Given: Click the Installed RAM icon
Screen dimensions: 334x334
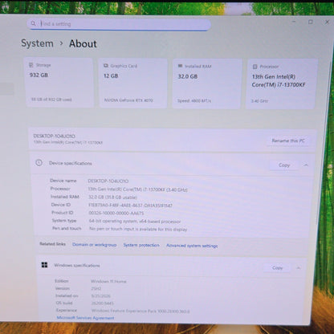Looking at the screenshot, I should [x=180, y=66].
